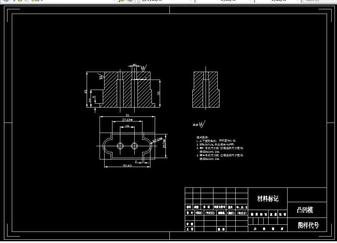This screenshot has height=243, width=337.
Task: Select the 材料标记 title block text
Action: tap(268, 199)
